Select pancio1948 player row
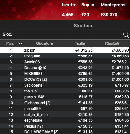The height and width of the screenshot is (134, 130). tap(65, 97)
